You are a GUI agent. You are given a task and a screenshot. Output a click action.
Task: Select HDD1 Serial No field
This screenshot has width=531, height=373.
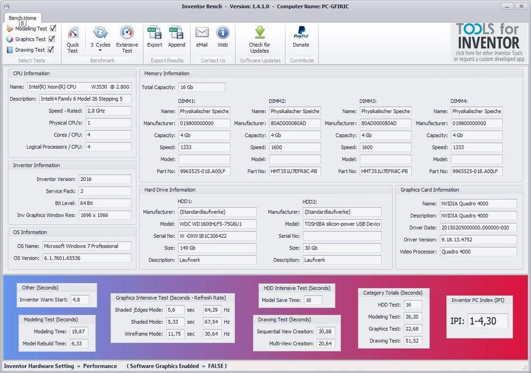click(217, 236)
